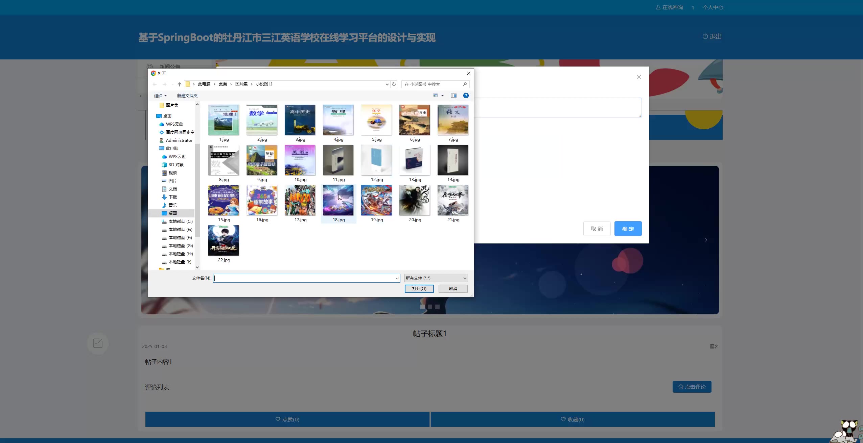Screen dimensions: 863x443
Task: Open the 组织 menu
Action: click(160, 96)
